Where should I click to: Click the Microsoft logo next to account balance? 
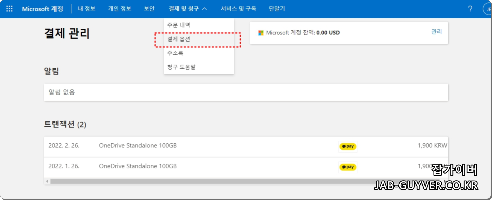coord(261,33)
